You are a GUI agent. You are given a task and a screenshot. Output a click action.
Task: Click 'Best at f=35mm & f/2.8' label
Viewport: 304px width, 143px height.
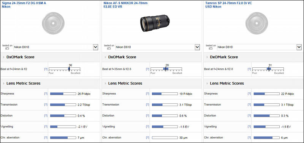(x=117, y=69)
